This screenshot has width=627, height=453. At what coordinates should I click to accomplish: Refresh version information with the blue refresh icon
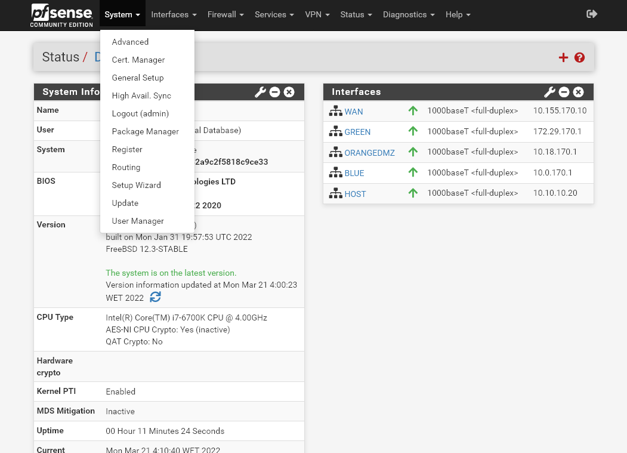pyautogui.click(x=155, y=297)
